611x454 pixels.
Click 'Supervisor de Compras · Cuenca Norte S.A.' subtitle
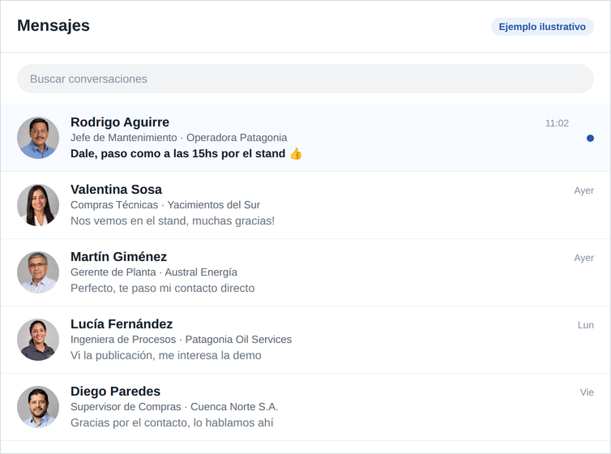(174, 407)
